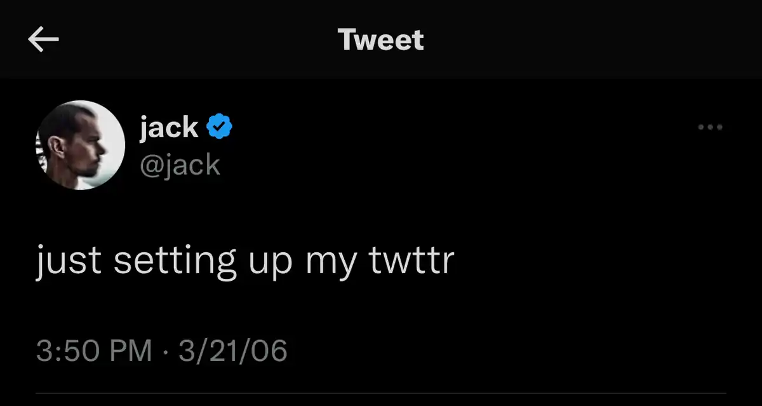Click empty area right of tweet text
Screen dimensions: 762x406
[x=603, y=261]
